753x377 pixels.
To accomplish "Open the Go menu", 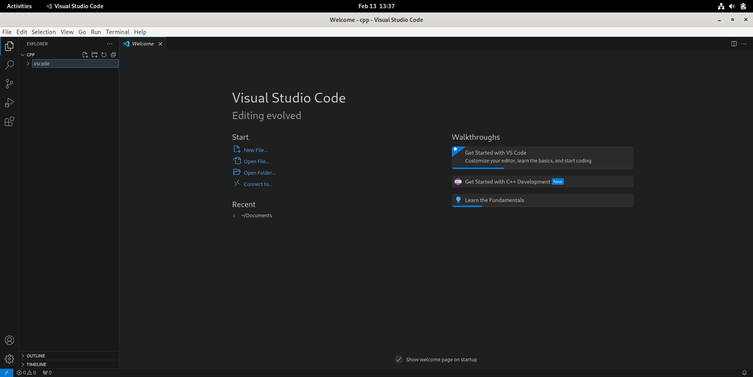I will point(82,32).
